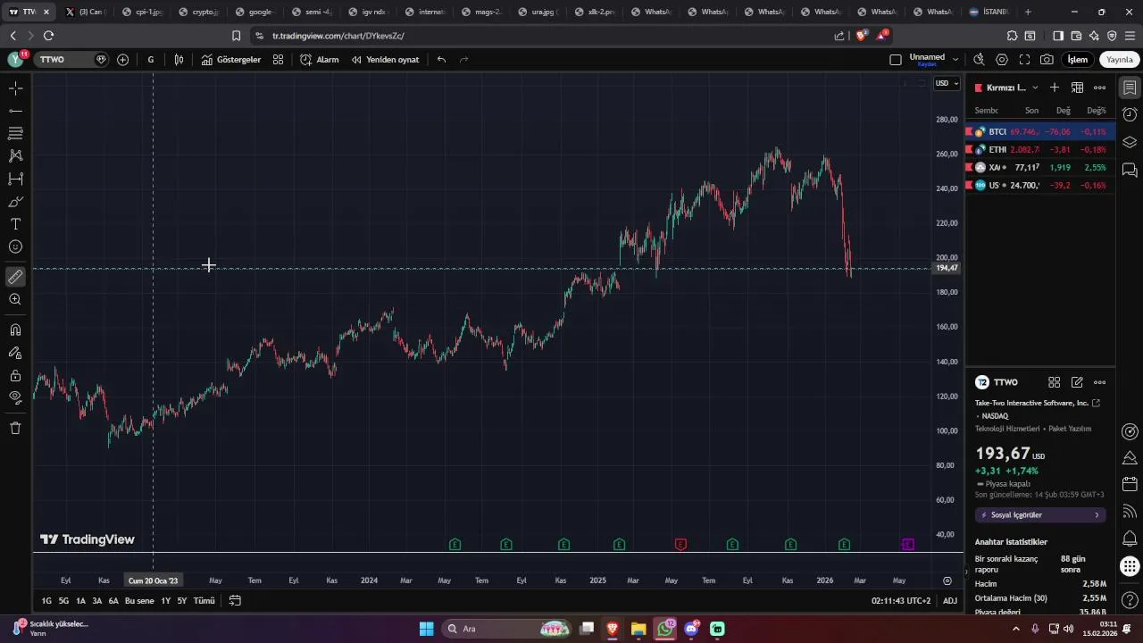Open the watchlist three-dots menu
1143x643 pixels.
(x=1100, y=88)
